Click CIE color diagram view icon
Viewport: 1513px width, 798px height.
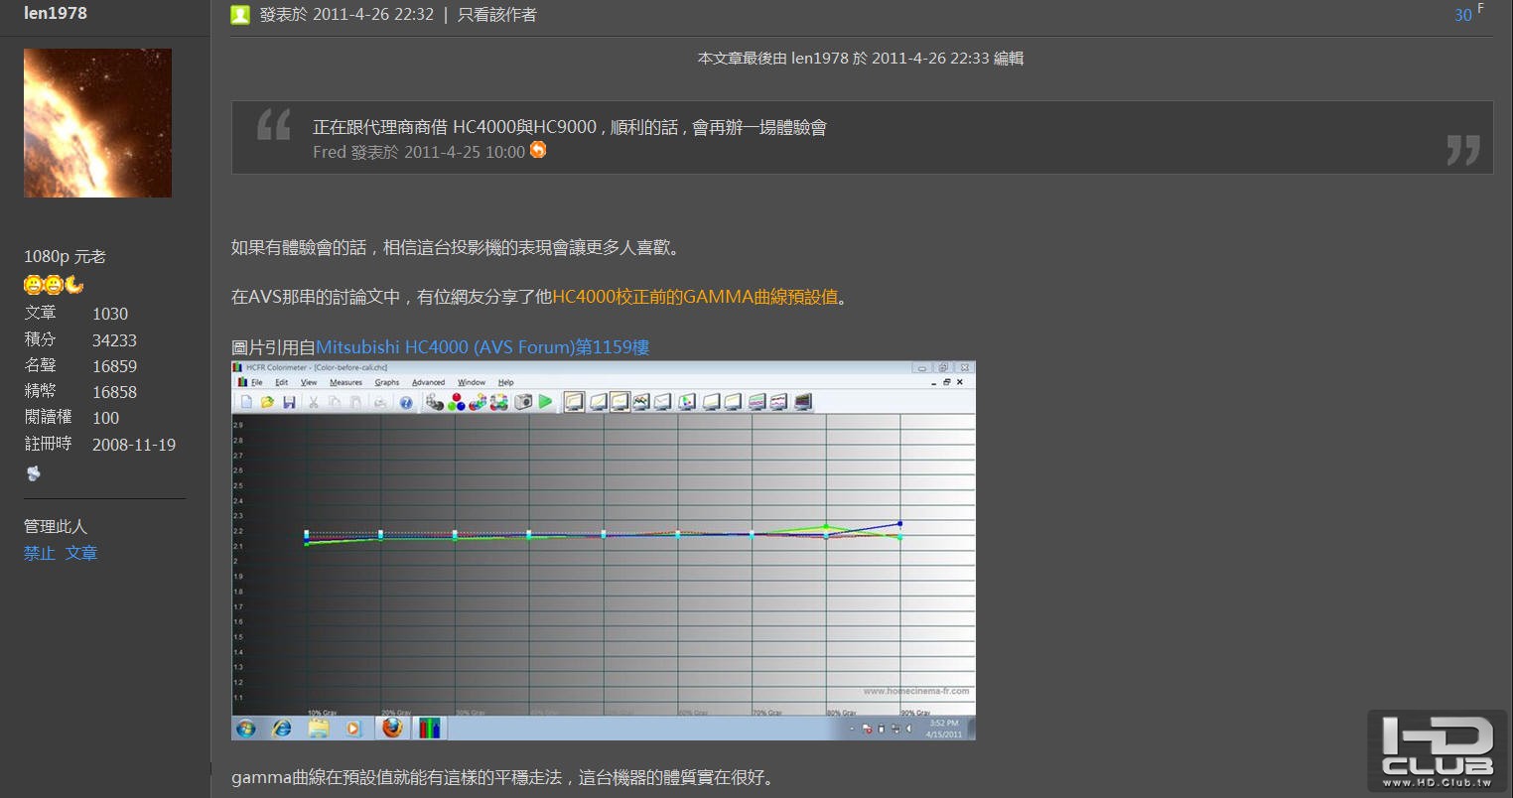[686, 402]
